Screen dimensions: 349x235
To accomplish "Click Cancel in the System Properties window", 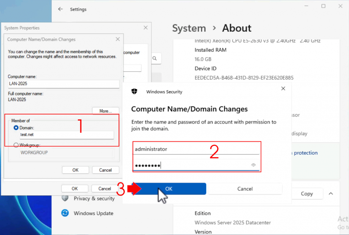I will tap(105, 188).
